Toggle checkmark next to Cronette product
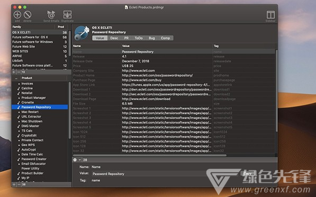316x197 pixels. pos(19,102)
